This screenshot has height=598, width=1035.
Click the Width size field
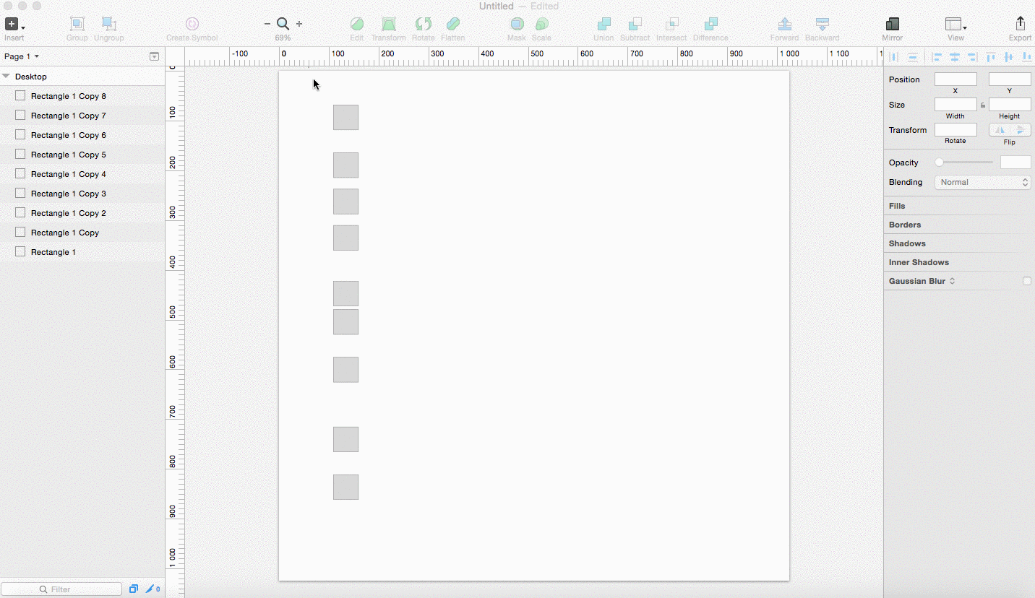955,105
